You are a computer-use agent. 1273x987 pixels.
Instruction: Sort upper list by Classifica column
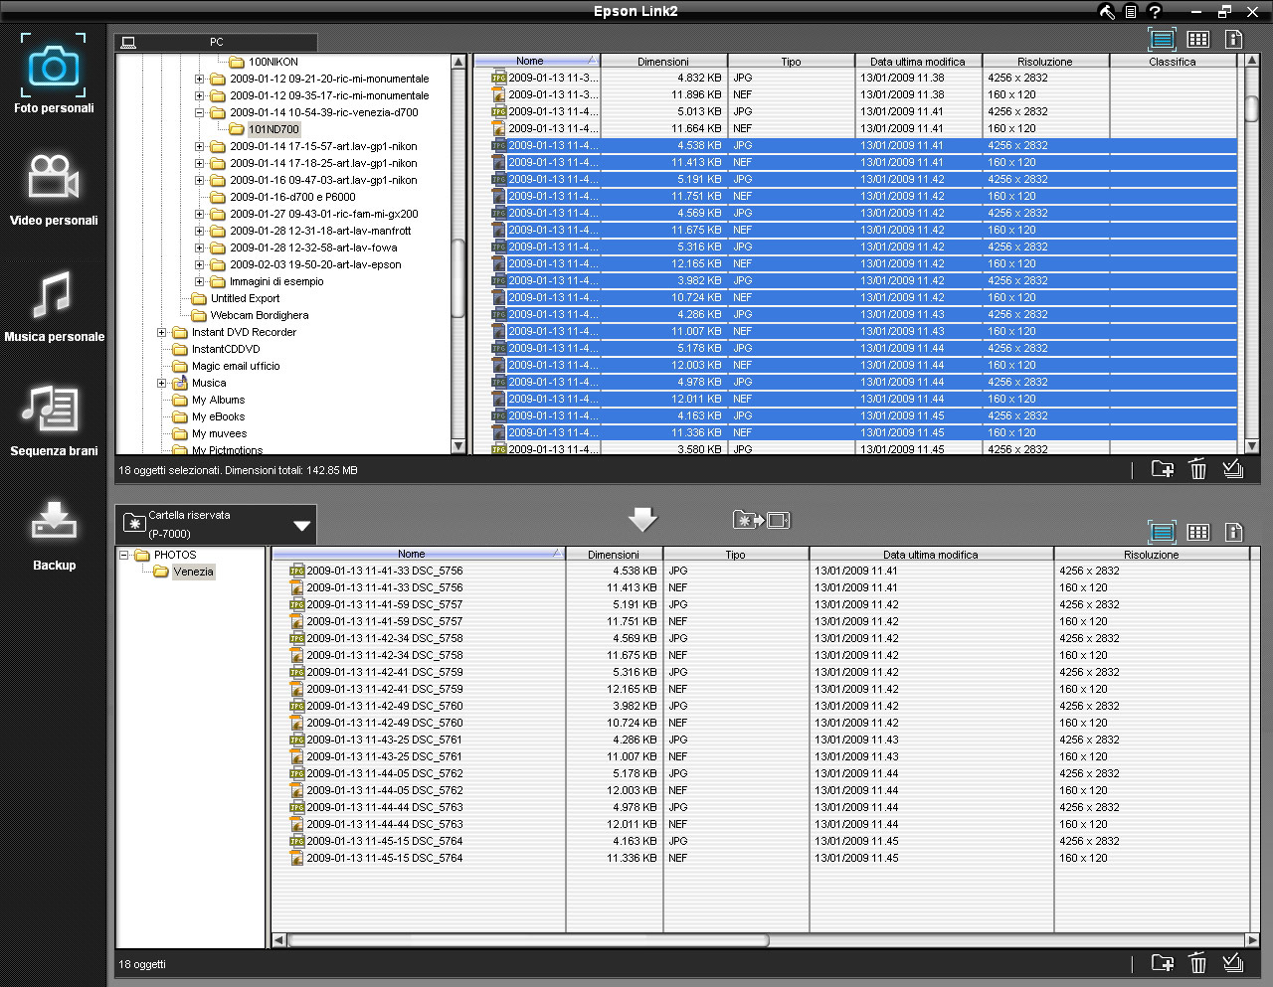[x=1173, y=62]
